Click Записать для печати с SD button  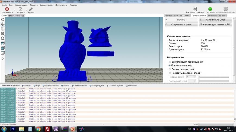(216, 24)
